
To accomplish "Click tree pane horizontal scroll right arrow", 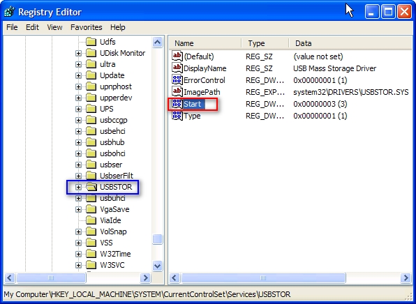I will point(145,278).
